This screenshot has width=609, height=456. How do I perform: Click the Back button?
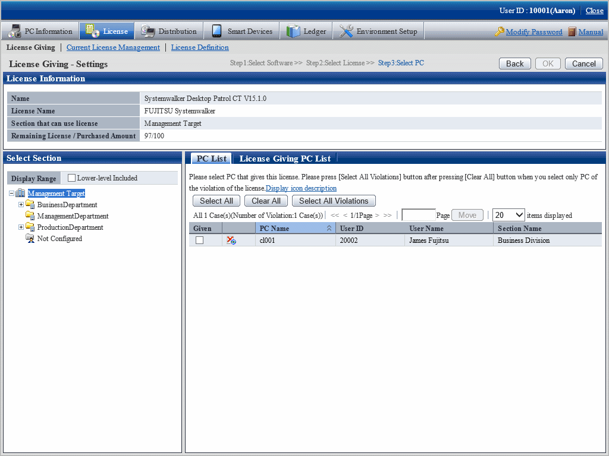[x=514, y=64]
